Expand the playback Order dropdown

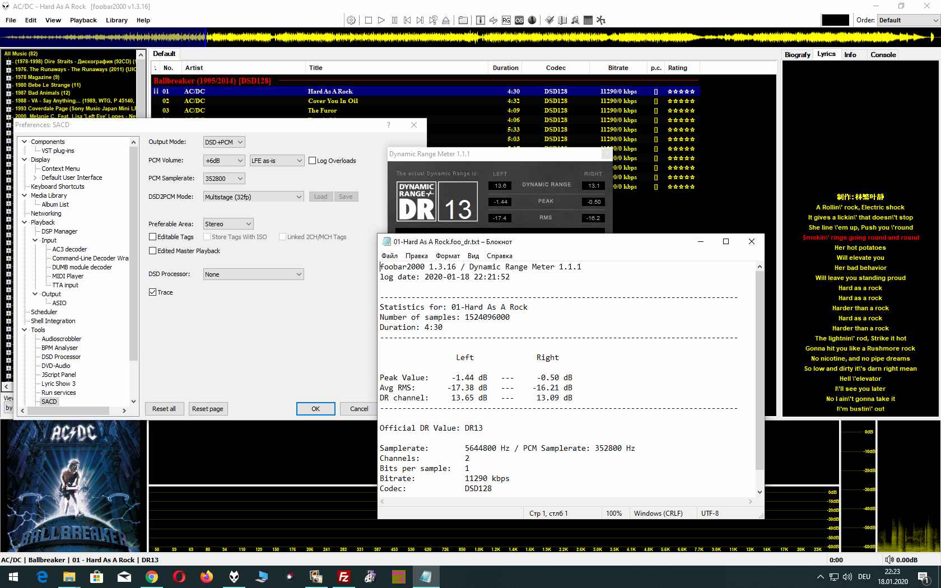[907, 20]
